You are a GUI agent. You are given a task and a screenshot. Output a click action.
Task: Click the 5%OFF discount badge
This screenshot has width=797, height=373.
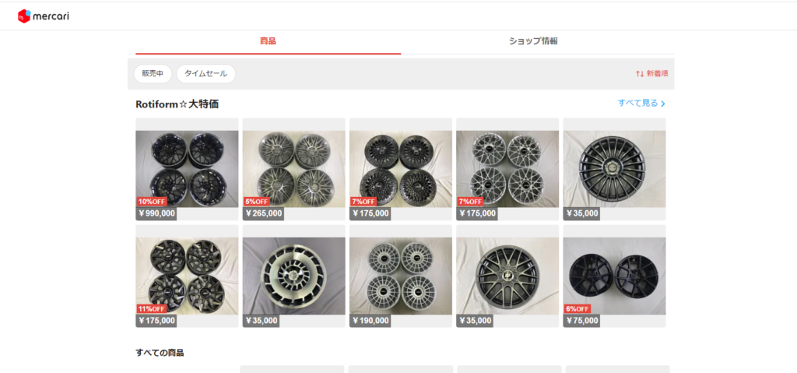(257, 202)
